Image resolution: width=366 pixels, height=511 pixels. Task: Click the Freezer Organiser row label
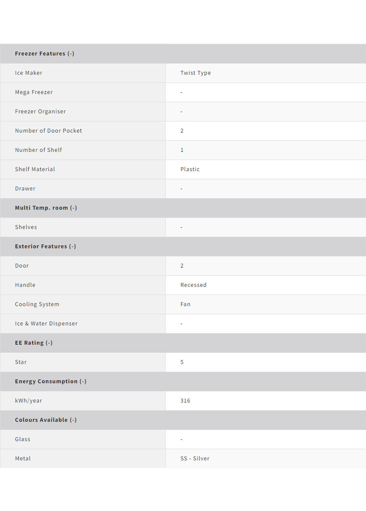click(40, 112)
